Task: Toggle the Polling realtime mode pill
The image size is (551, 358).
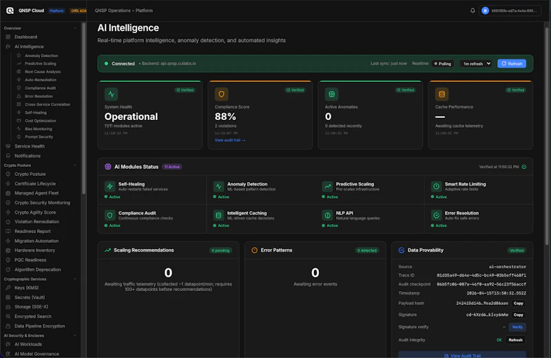Action: [442, 63]
